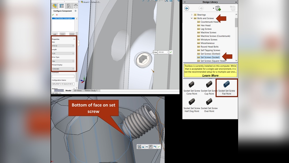Screen dimensions: 289x163
Task: Open the ConfigurationManager tab icon
Action: pyautogui.click(x=68, y=6)
